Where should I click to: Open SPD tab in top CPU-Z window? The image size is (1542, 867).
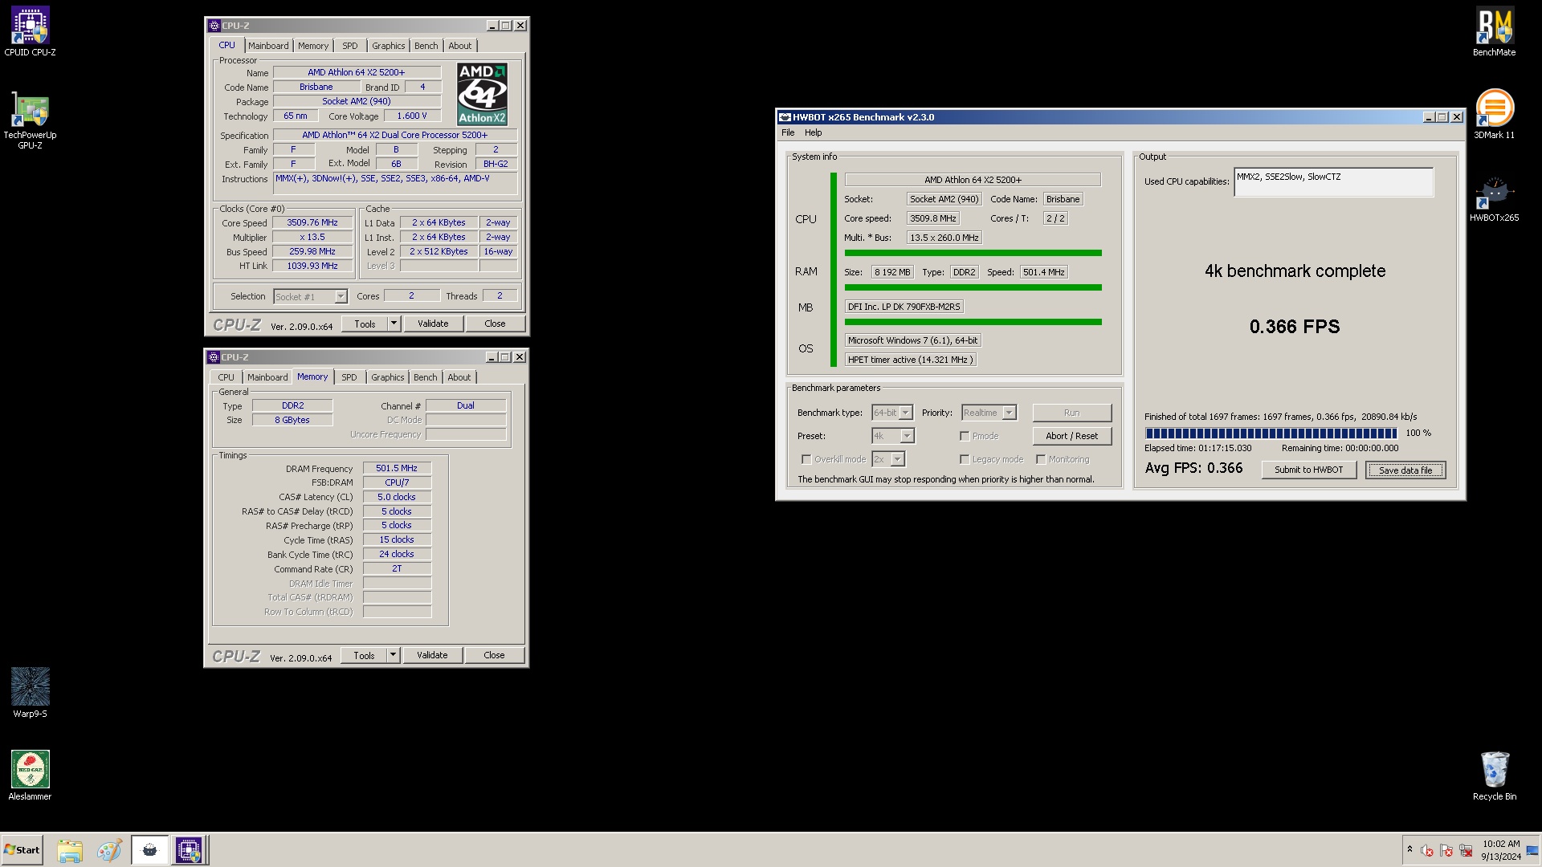(x=350, y=46)
